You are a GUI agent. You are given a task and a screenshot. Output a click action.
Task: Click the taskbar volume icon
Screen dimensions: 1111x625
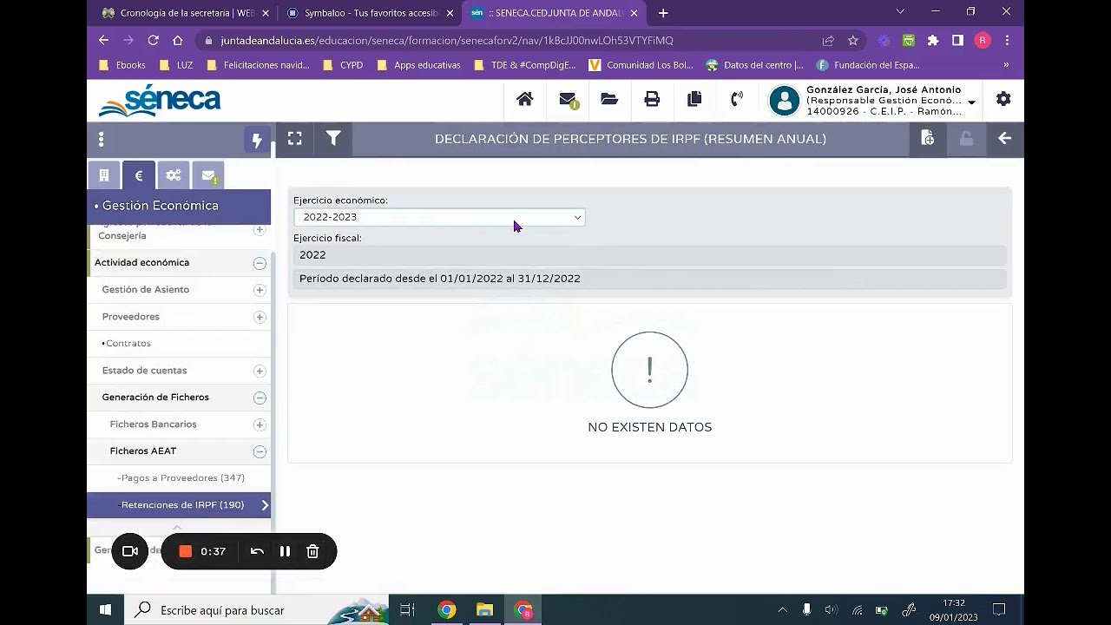pos(832,610)
